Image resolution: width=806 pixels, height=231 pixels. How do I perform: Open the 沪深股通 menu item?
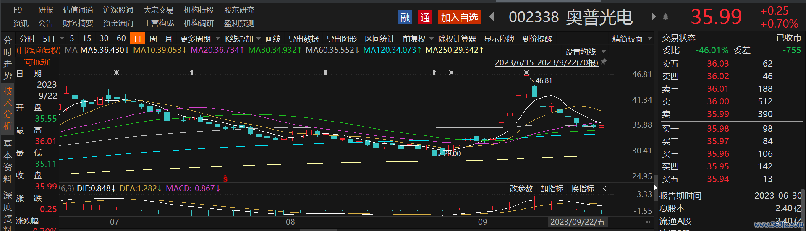click(x=118, y=10)
